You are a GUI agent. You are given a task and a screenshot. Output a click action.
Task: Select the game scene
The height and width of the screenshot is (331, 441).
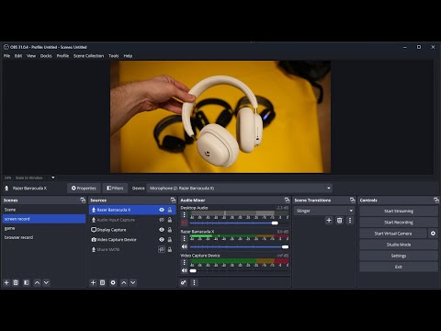click(44, 228)
